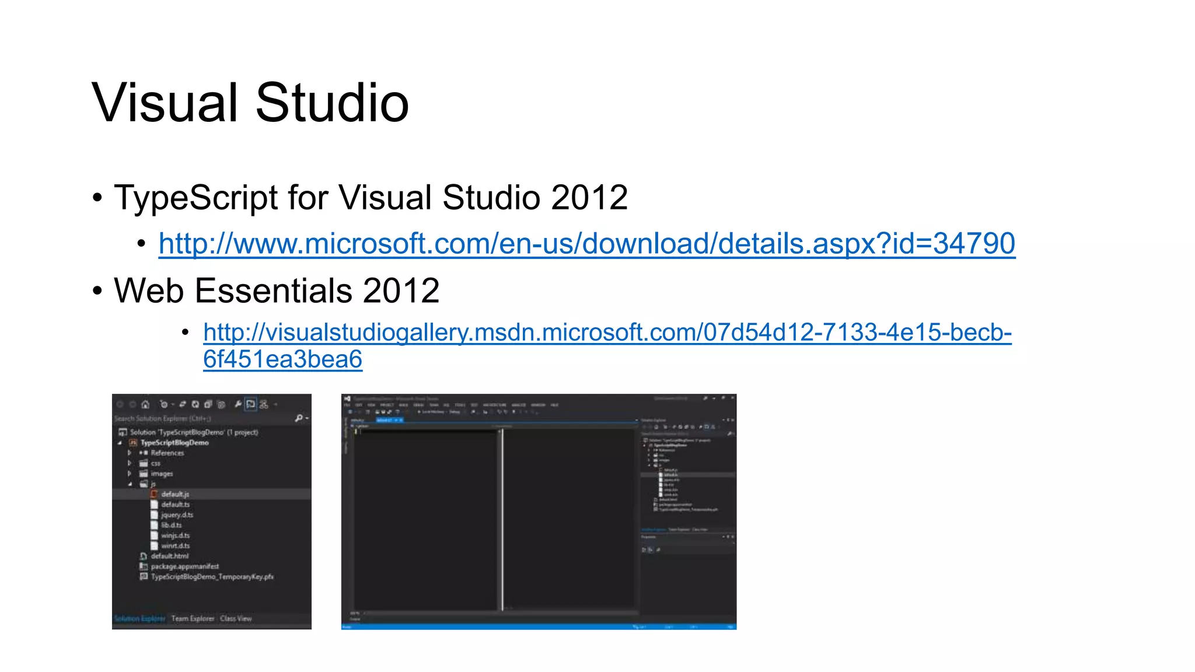Click the Forward arrow in Solution Explorer toolbar
The image size is (1195, 672).
tap(132, 404)
